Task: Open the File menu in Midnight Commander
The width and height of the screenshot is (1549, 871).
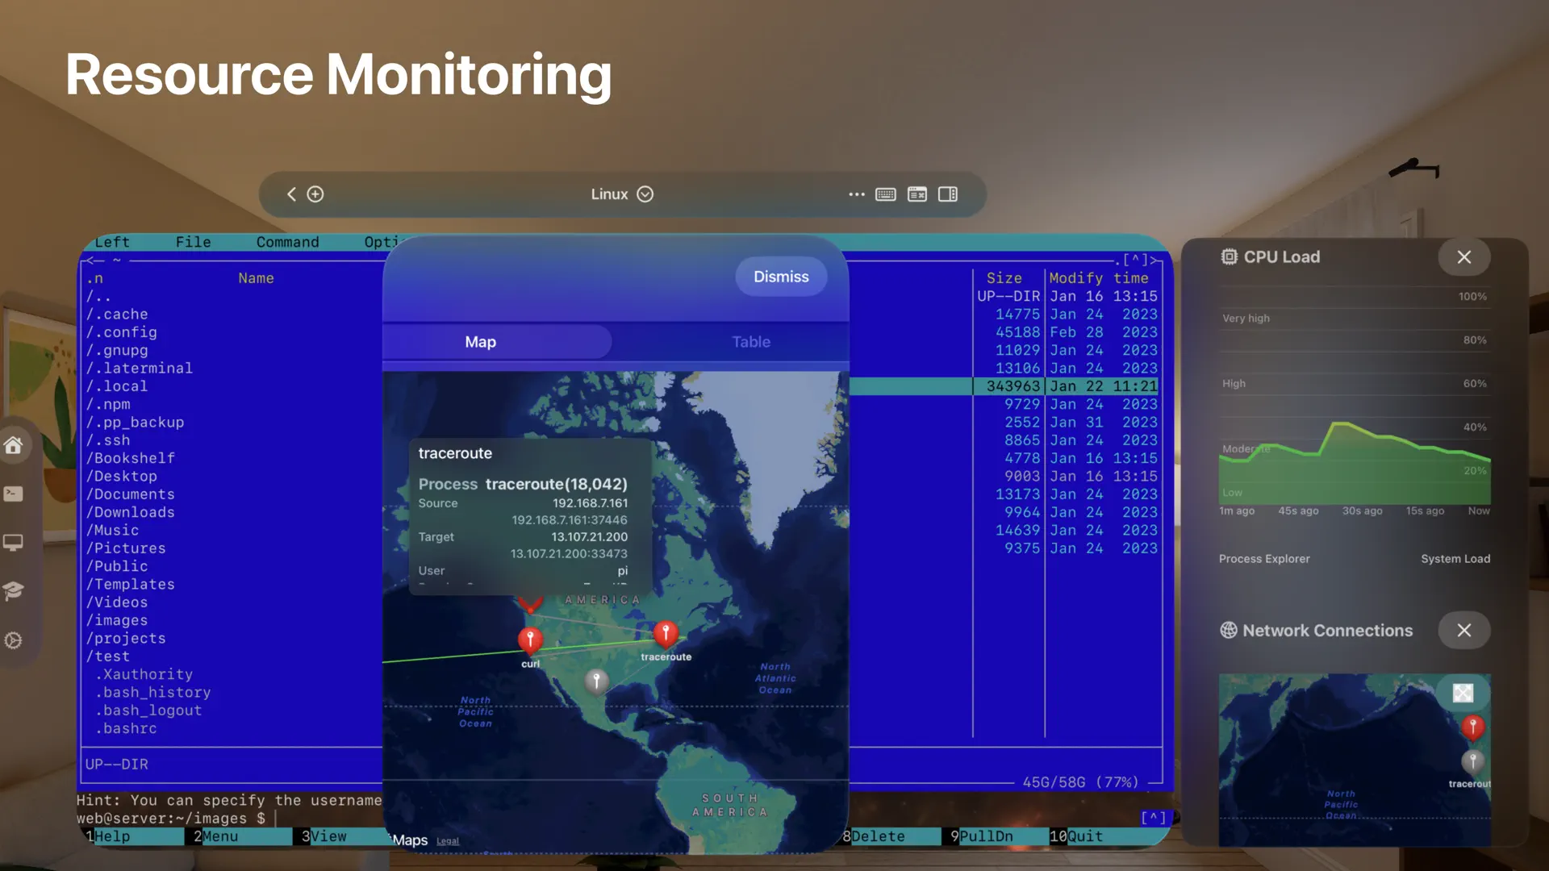Action: 193,242
